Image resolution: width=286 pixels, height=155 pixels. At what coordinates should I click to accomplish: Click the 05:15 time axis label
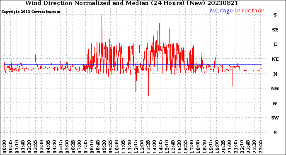(61, 147)
